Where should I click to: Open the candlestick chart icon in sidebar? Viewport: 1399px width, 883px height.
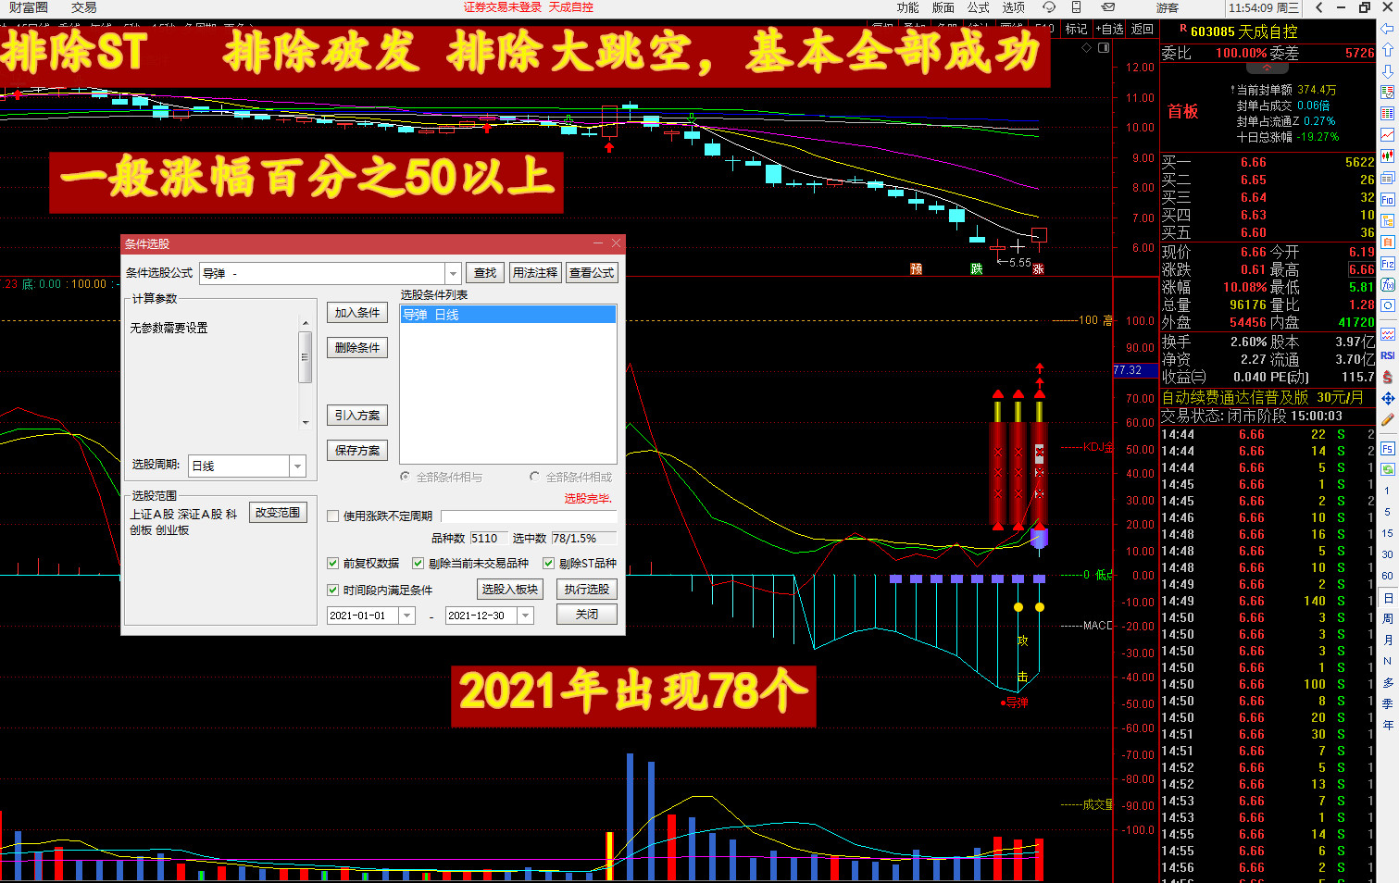coord(1387,156)
